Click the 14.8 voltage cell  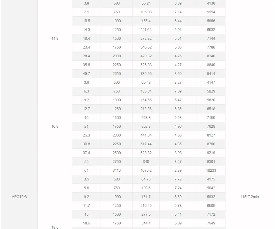(x=55, y=39)
